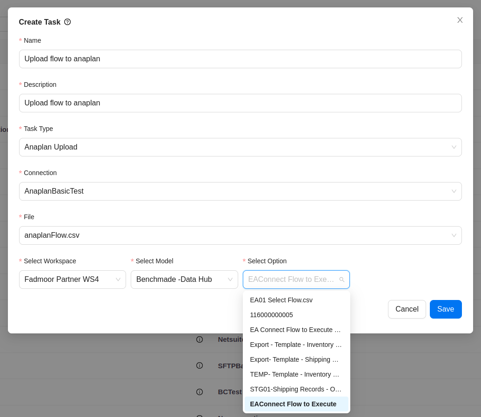The height and width of the screenshot is (417, 481).
Task: Choose EA01 Select Flow.csv option
Action: click(296, 300)
